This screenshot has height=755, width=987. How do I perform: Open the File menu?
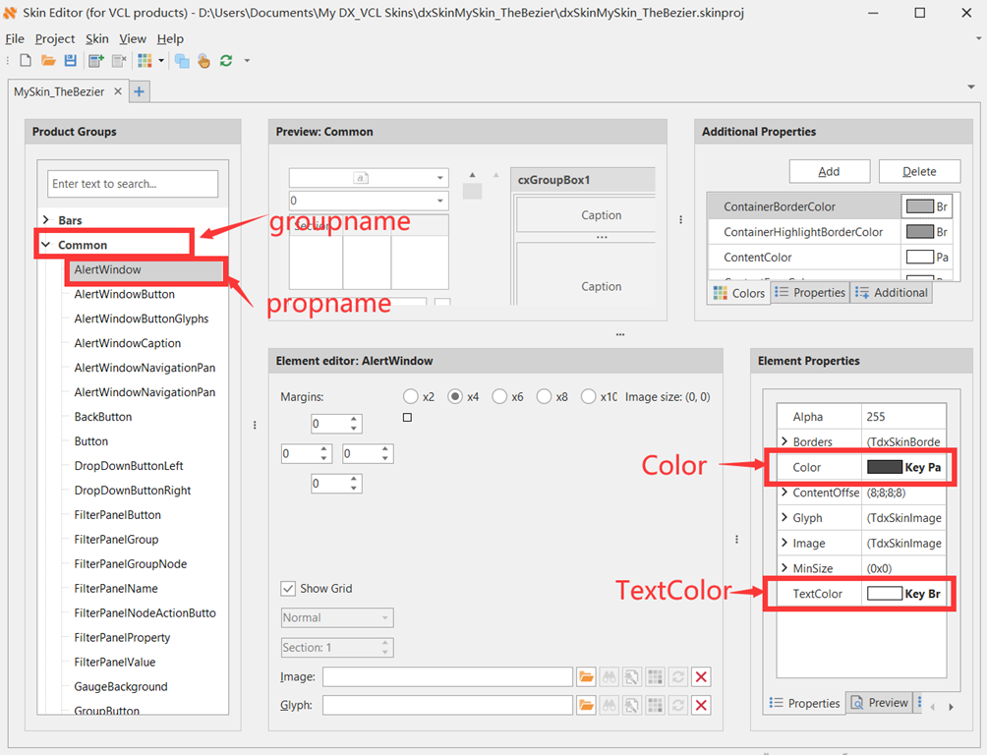(x=15, y=39)
